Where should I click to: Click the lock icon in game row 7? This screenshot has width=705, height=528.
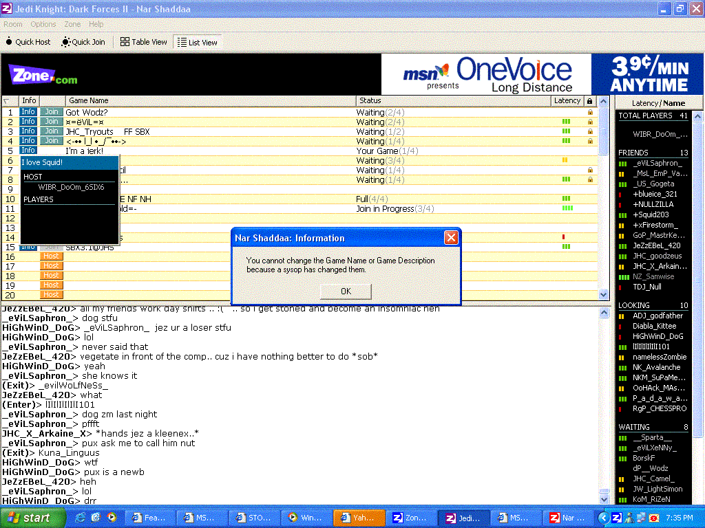tap(590, 170)
